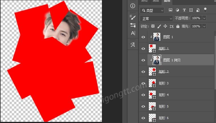
Task: Select layer name 图层 1
Action: click(x=168, y=37)
